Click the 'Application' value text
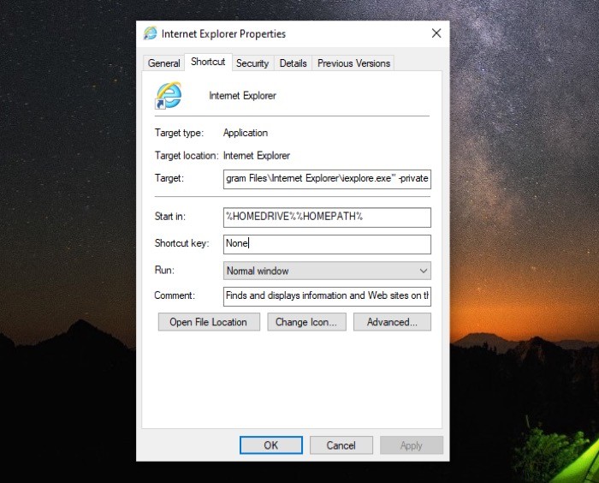Viewport: 599px width, 483px height. (246, 133)
